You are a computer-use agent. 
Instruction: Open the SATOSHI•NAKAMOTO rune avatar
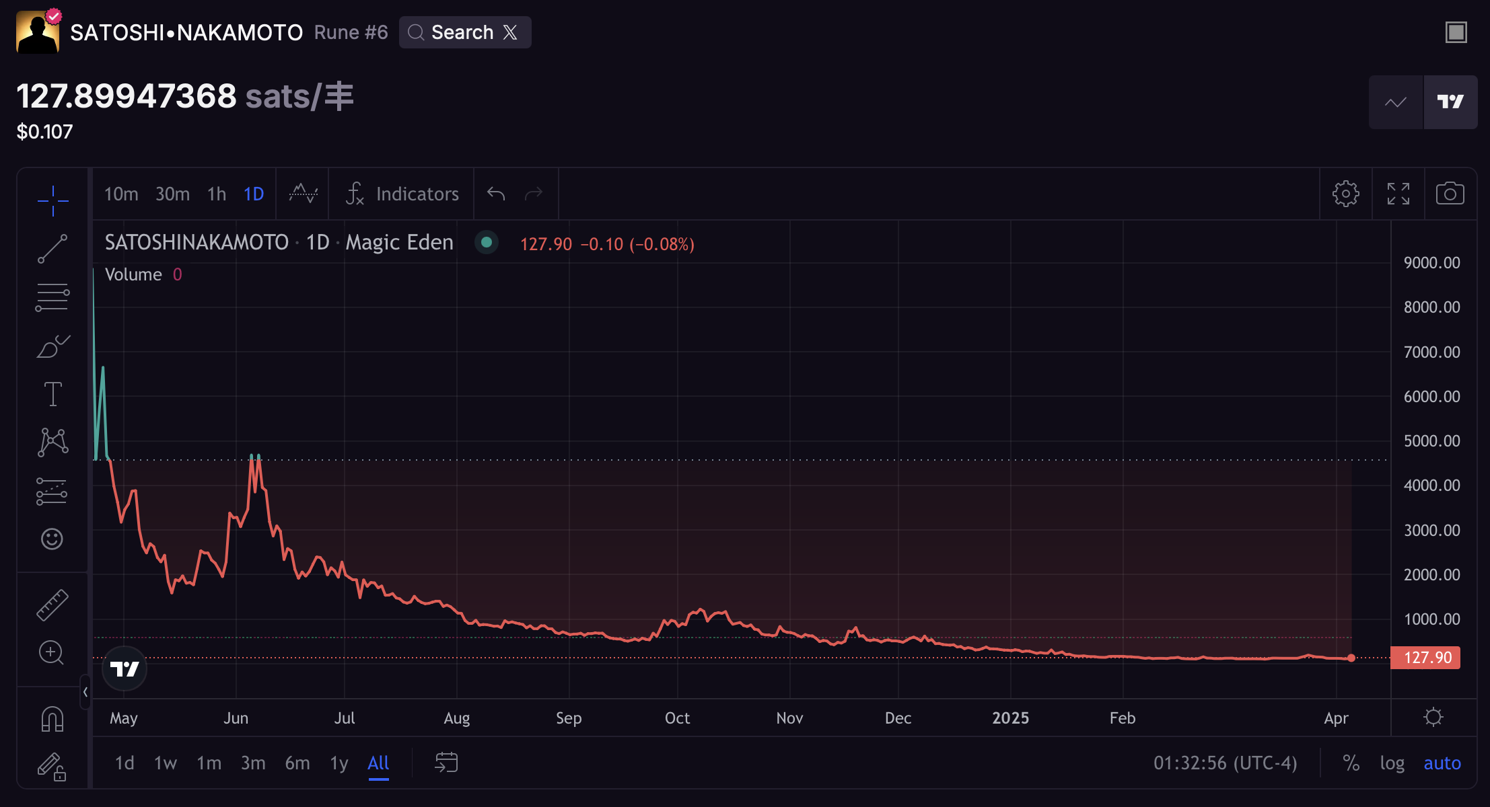(38, 31)
